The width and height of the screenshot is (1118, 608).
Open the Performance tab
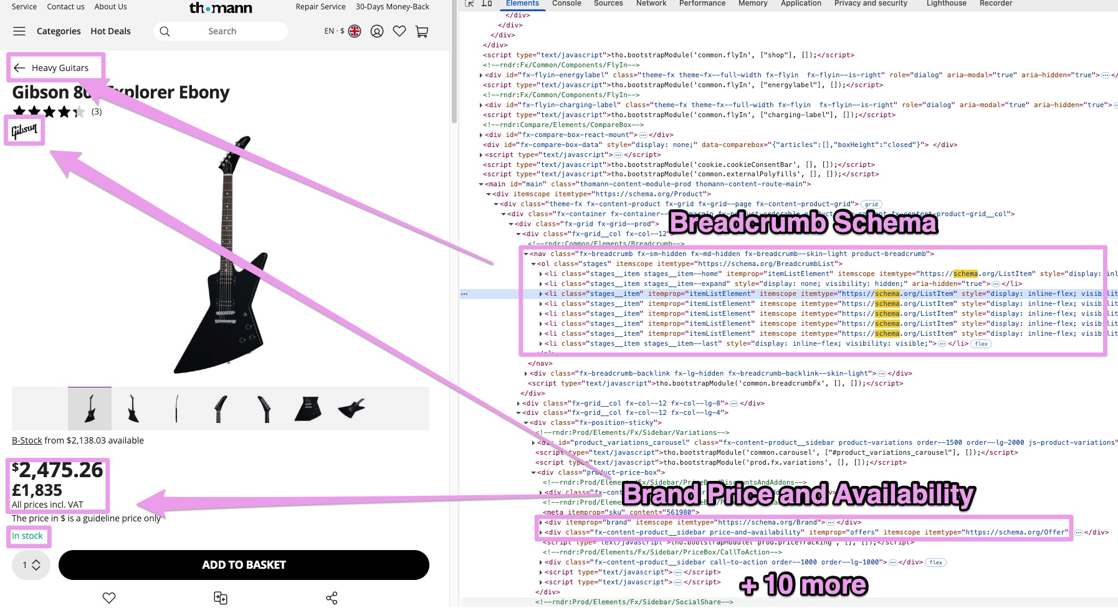coord(702,4)
